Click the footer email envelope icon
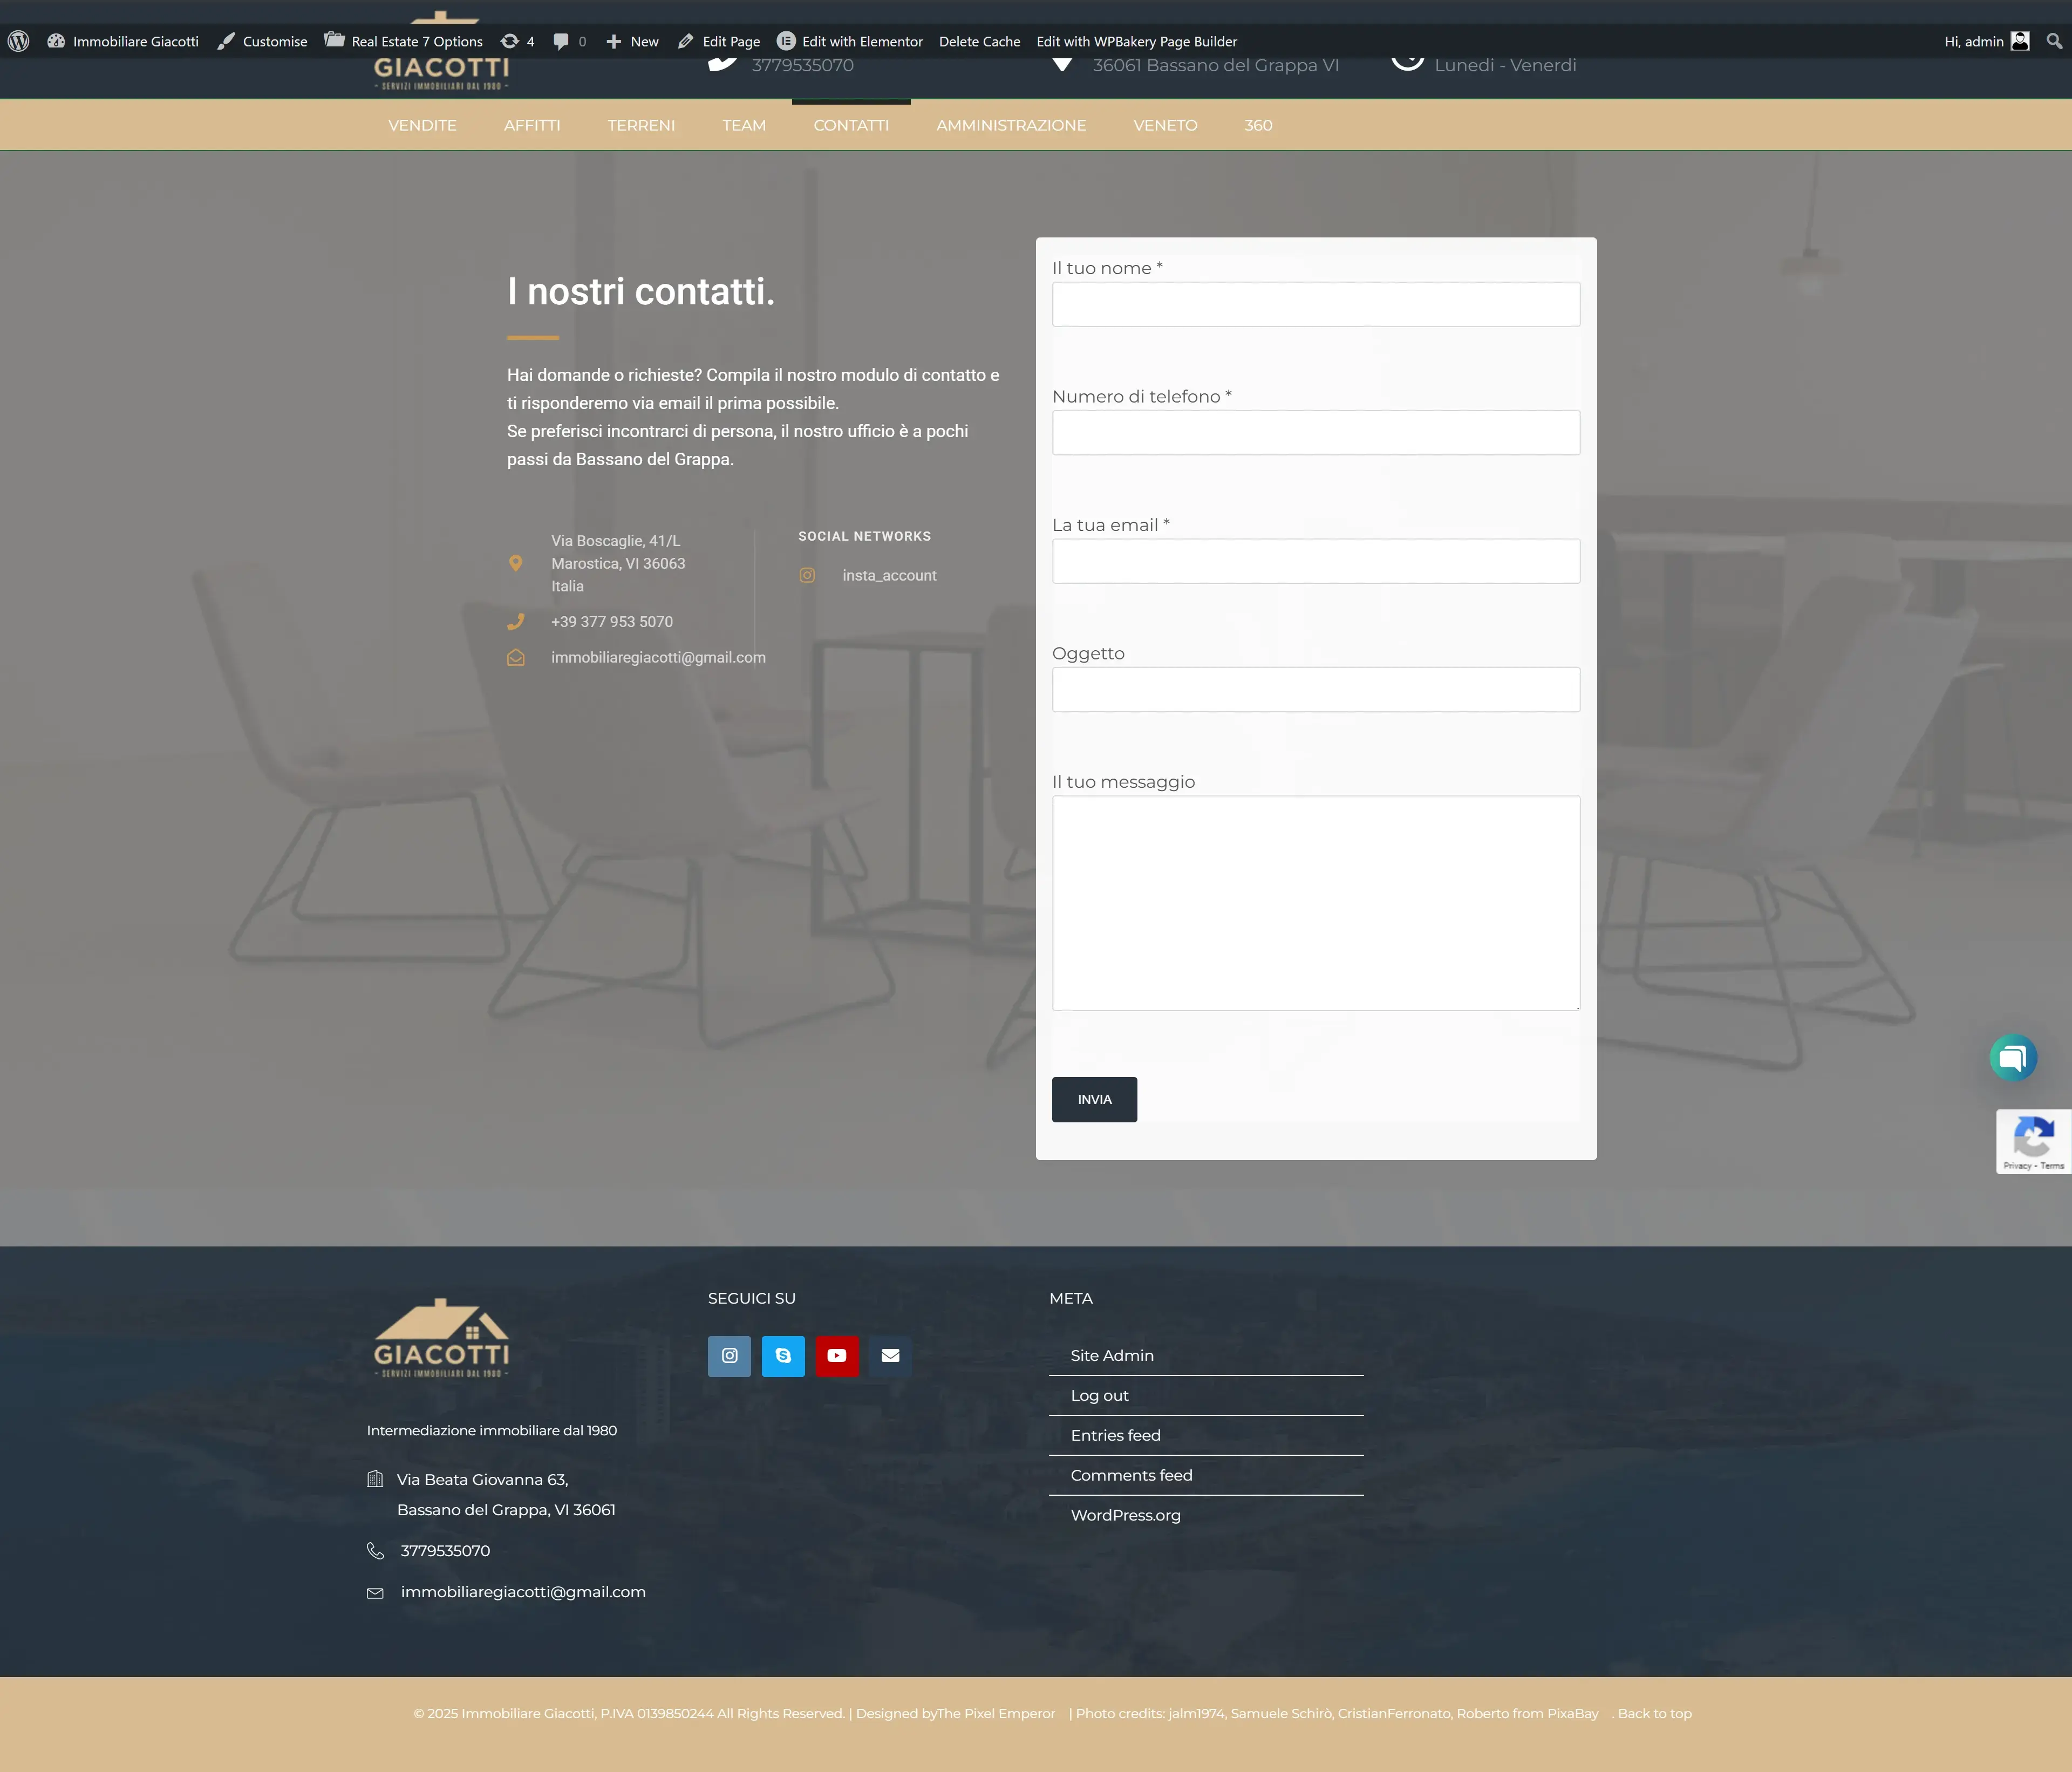The height and width of the screenshot is (1772, 2072). 890,1356
